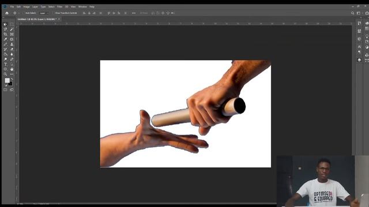The width and height of the screenshot is (369, 207).
Task: Expand the toolbox double-arrow
Action: 3,17
